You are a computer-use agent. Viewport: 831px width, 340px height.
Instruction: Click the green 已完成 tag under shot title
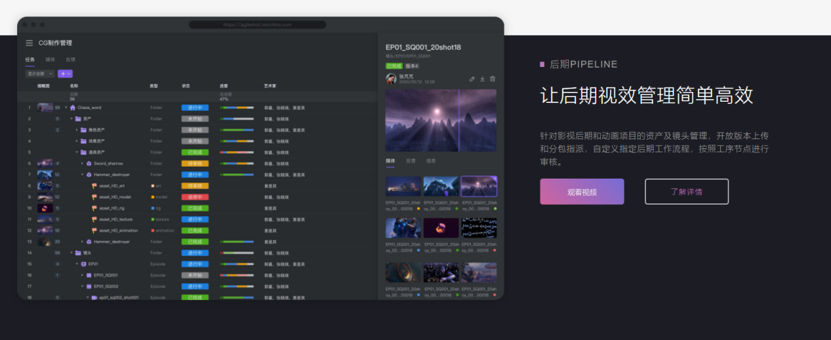(x=394, y=66)
